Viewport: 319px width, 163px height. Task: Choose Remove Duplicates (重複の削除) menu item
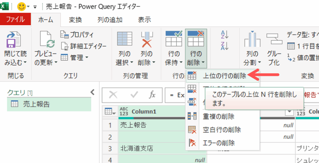tap(218, 116)
